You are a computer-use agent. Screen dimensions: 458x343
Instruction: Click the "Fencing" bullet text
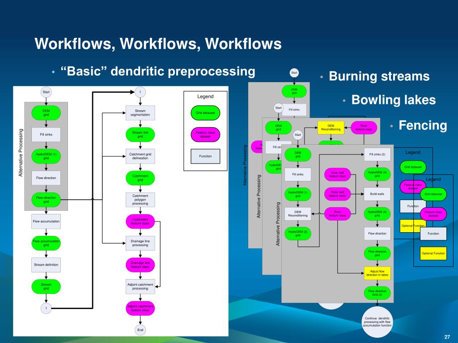point(423,125)
